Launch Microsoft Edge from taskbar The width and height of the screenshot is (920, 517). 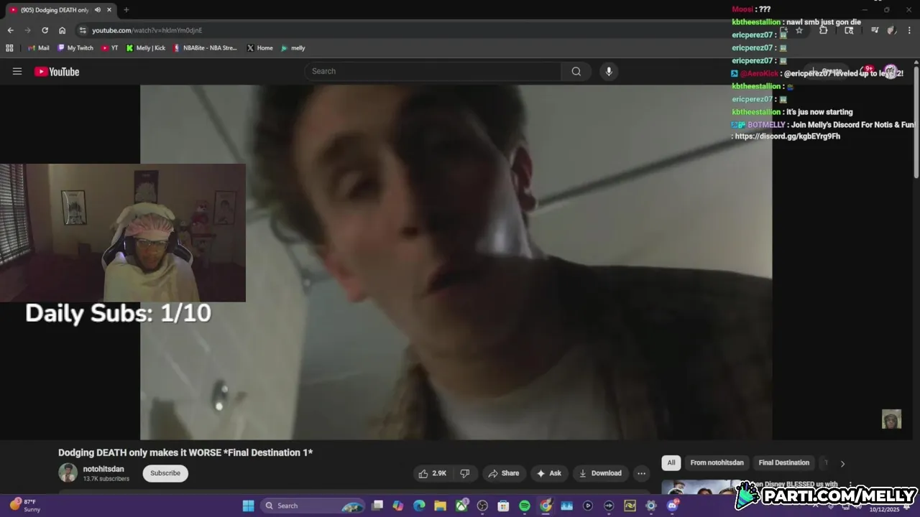[419, 506]
